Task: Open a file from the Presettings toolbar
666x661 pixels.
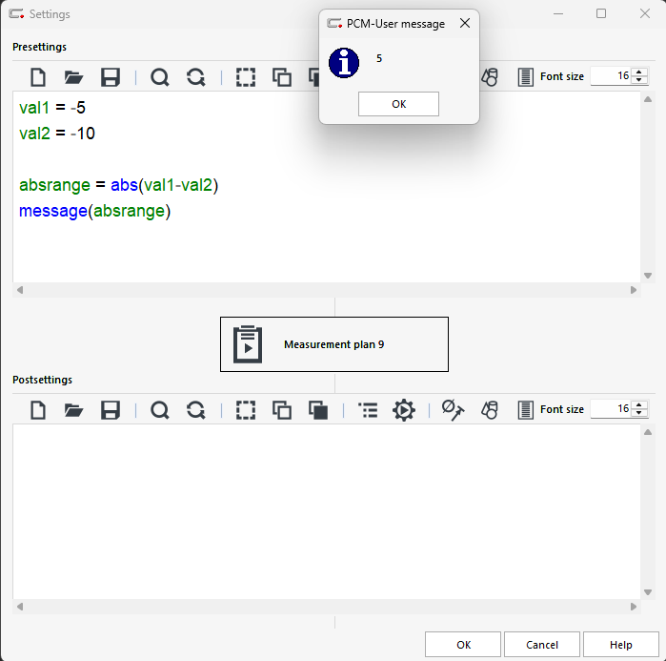Action: tap(73, 77)
